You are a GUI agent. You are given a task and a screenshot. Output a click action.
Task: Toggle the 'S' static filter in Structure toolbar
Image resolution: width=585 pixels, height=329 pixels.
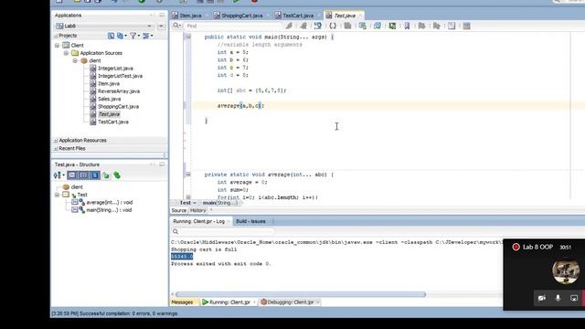click(95, 175)
